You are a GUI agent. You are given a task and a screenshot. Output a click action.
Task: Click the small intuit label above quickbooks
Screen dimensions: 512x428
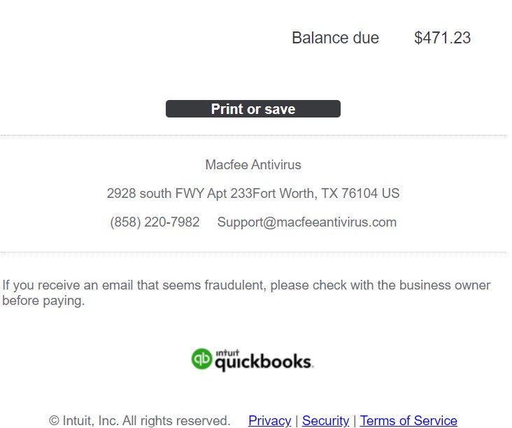(x=227, y=352)
